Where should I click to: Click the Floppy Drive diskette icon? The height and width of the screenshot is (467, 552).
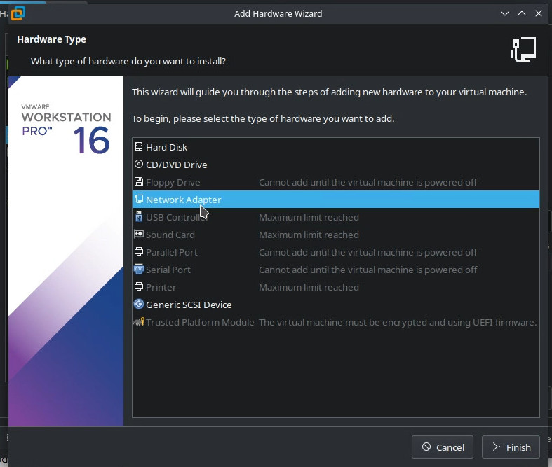click(x=139, y=182)
